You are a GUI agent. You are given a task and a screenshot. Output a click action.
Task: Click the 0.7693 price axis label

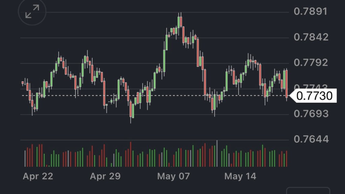click(x=311, y=114)
